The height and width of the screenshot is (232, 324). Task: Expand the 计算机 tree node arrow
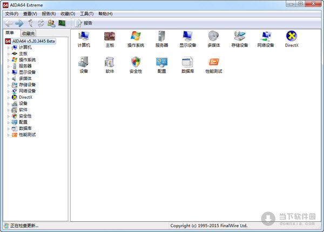[x=9, y=48]
